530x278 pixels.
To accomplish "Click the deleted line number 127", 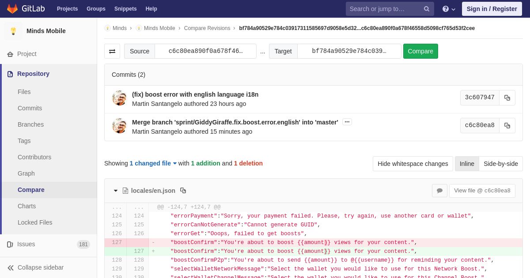I will pos(117,242).
